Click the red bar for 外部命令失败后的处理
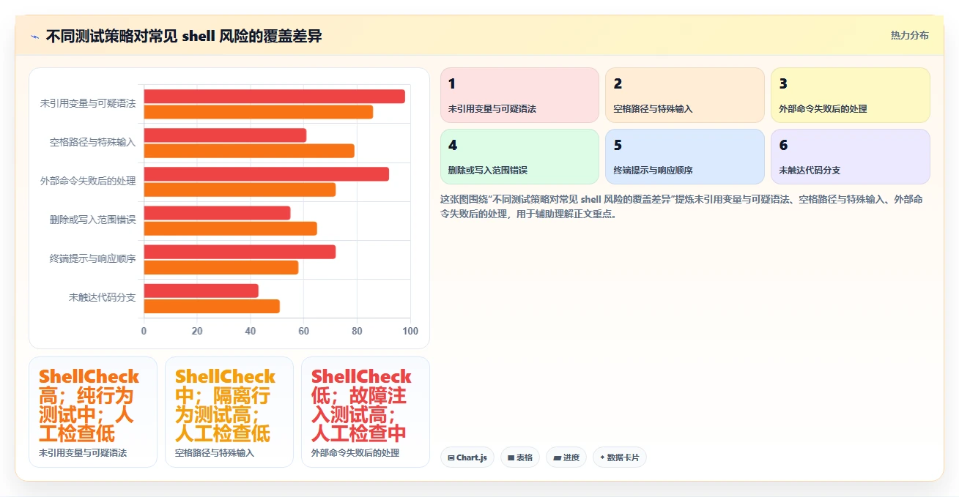This screenshot has width=959, height=497. click(x=267, y=174)
